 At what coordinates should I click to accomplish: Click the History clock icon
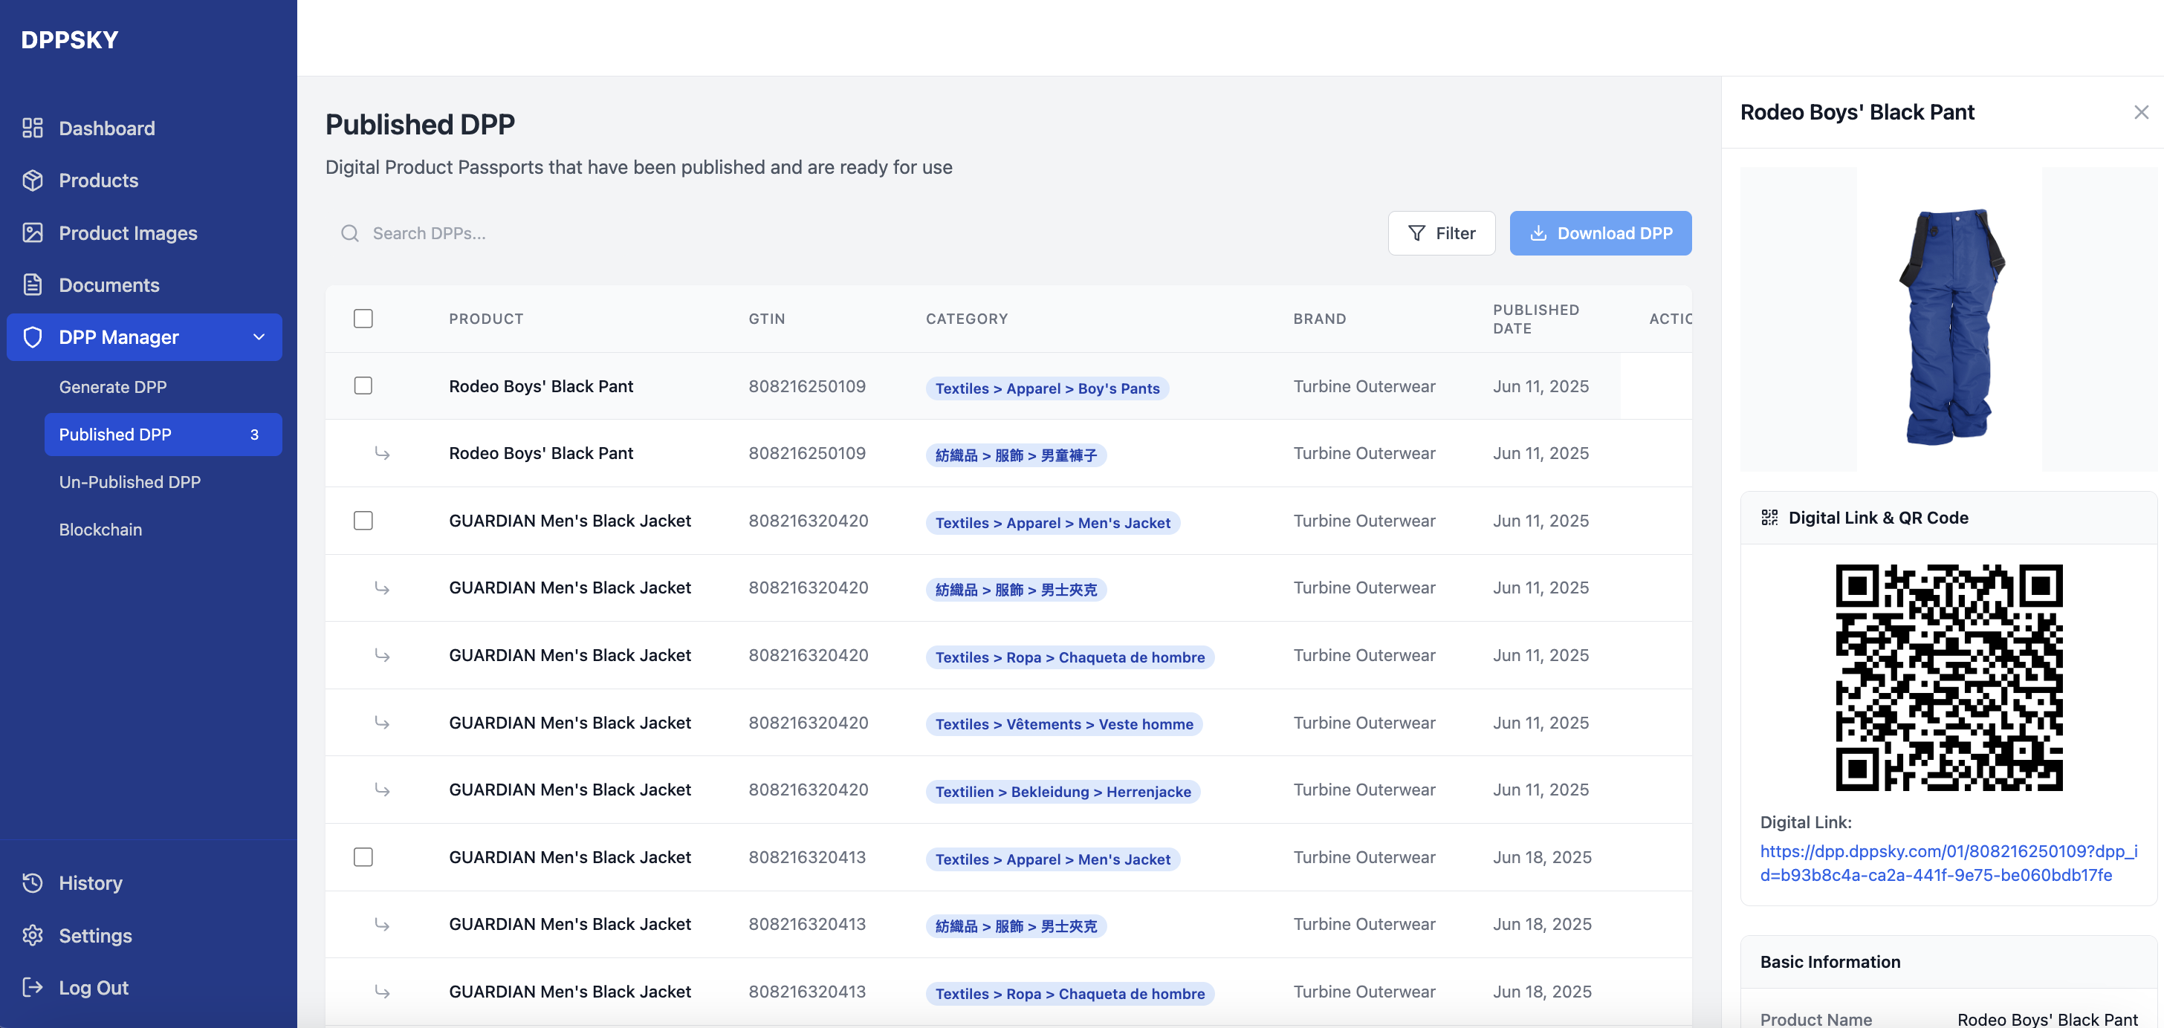point(33,882)
